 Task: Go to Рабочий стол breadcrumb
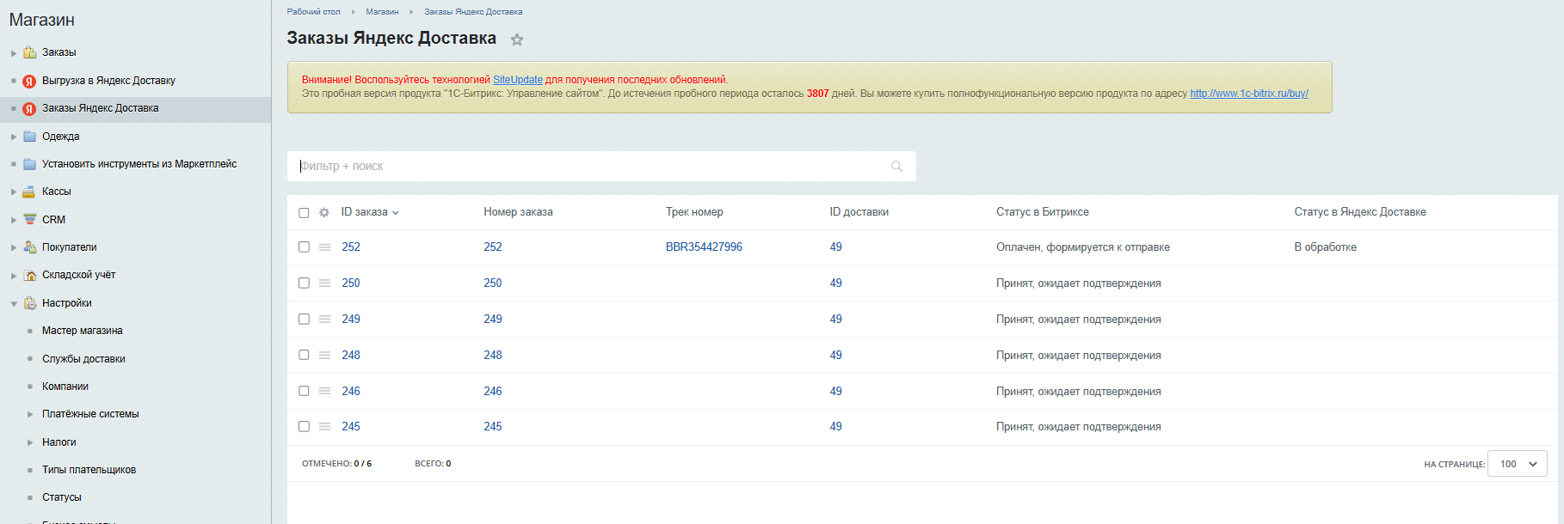pyautogui.click(x=313, y=12)
